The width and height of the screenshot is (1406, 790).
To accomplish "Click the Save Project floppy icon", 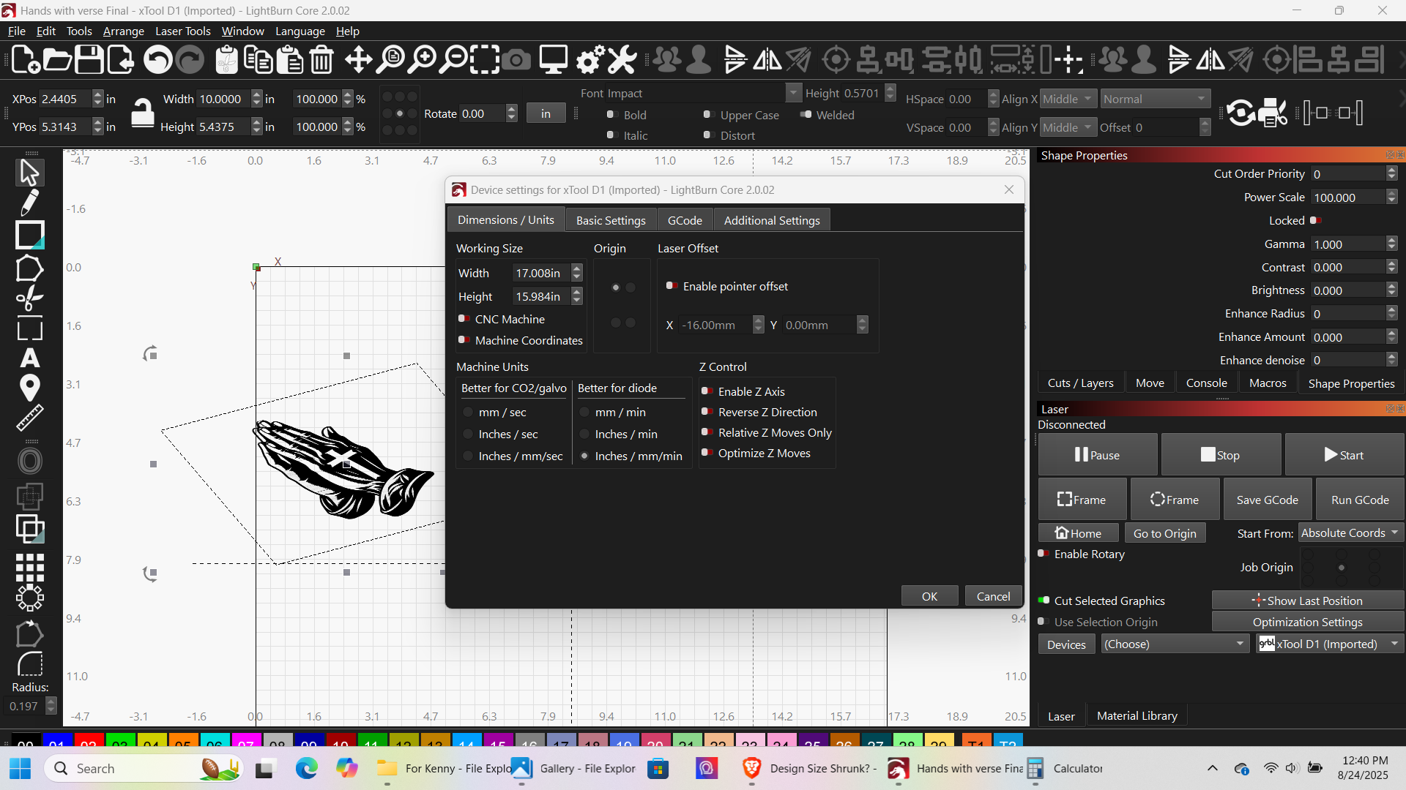I will tap(89, 60).
